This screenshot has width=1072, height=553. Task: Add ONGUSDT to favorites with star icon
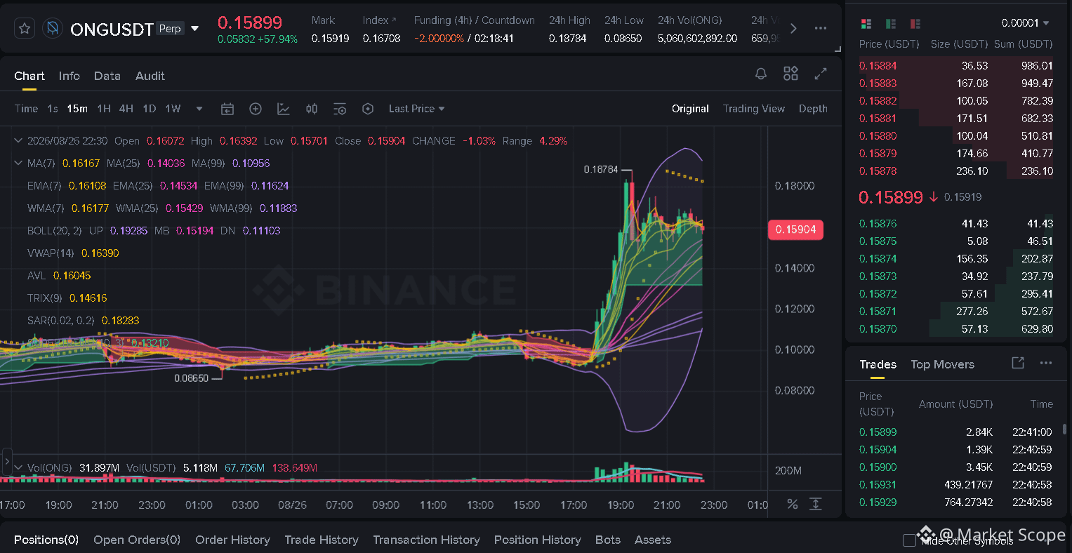pos(25,28)
